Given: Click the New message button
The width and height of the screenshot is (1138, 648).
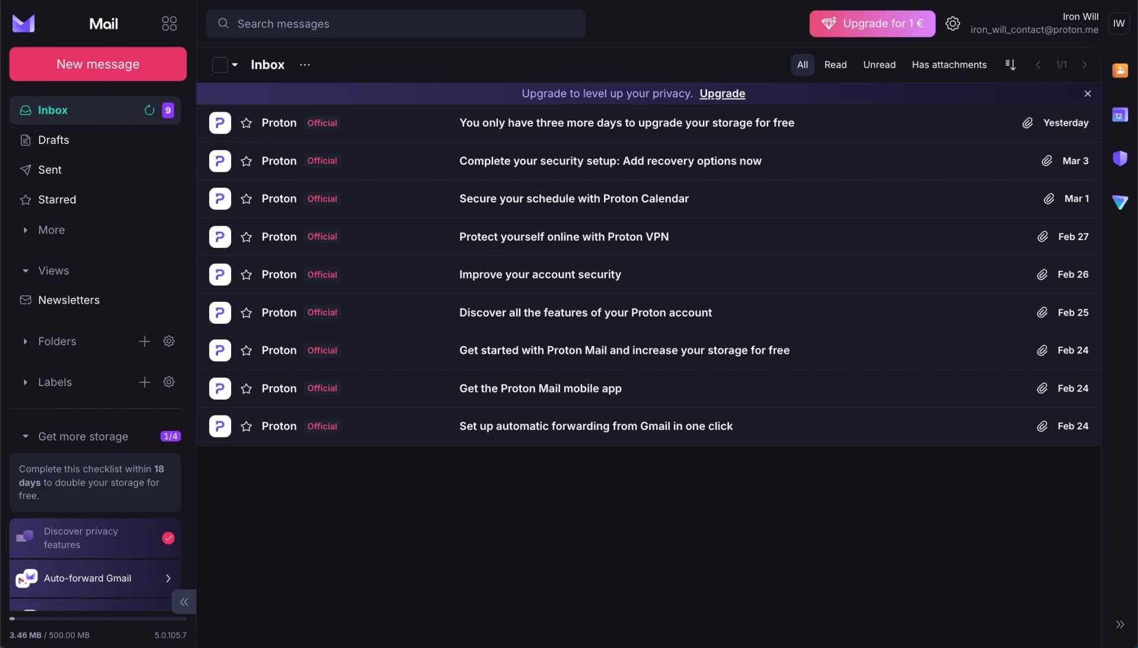Looking at the screenshot, I should point(98,64).
